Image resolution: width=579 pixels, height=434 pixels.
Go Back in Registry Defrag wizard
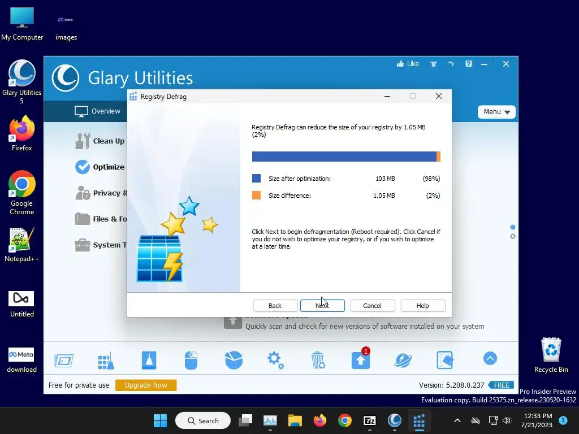coord(275,306)
